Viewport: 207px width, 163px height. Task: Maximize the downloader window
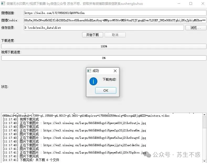[191, 4]
